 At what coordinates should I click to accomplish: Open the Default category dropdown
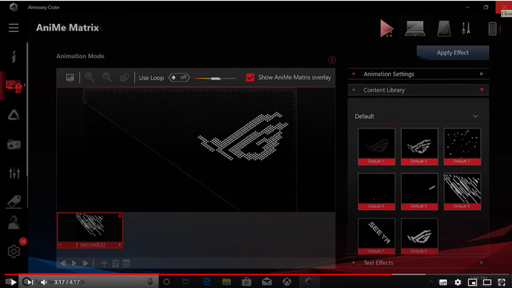coord(416,116)
